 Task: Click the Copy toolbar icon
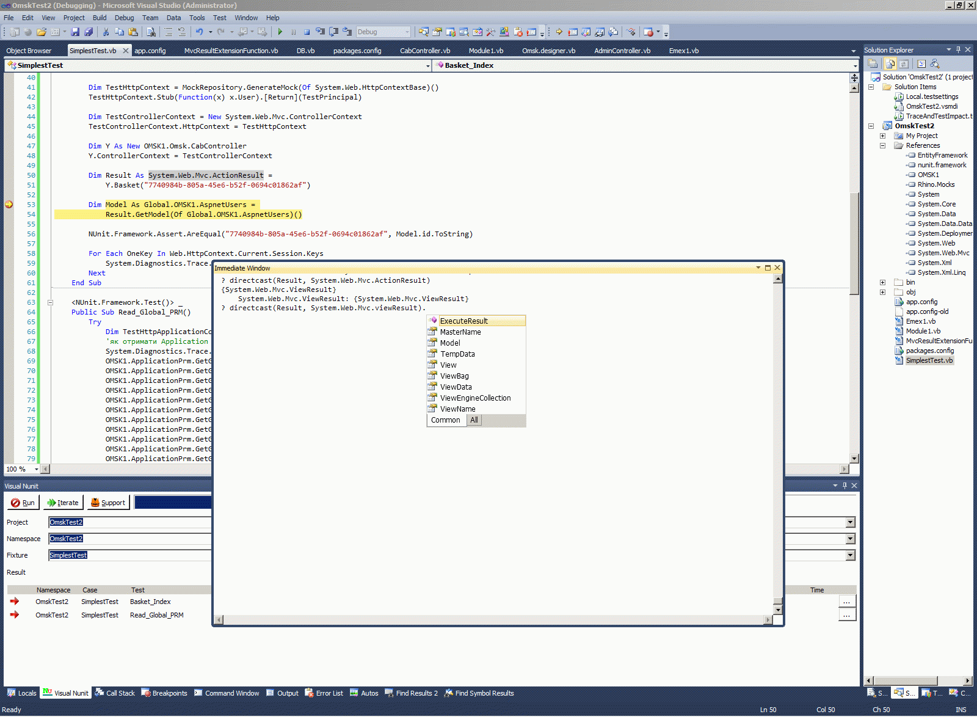coord(119,32)
